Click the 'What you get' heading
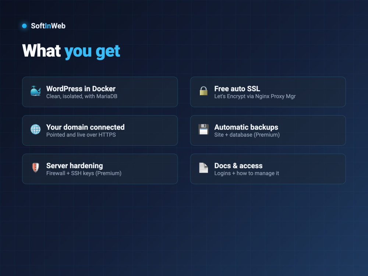368x276 pixels. click(71, 51)
